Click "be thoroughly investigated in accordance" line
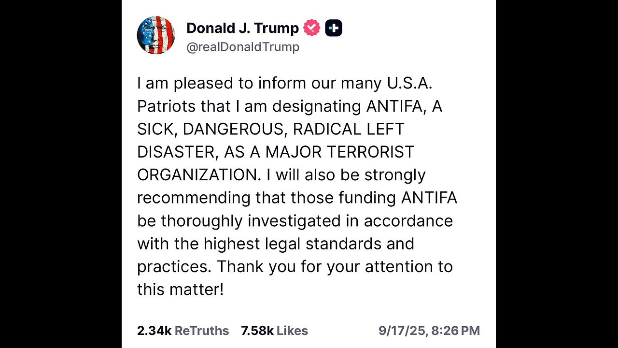The image size is (618, 348). coord(295,220)
